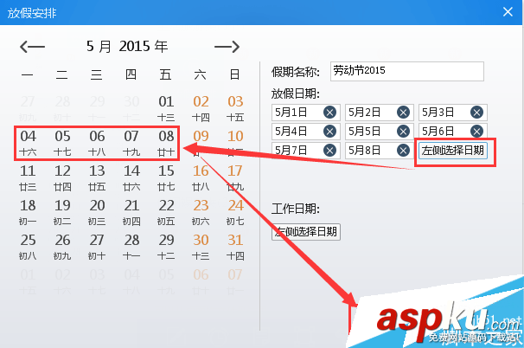
Task: Select Sunday May 03 in the calendar
Action: click(235, 108)
